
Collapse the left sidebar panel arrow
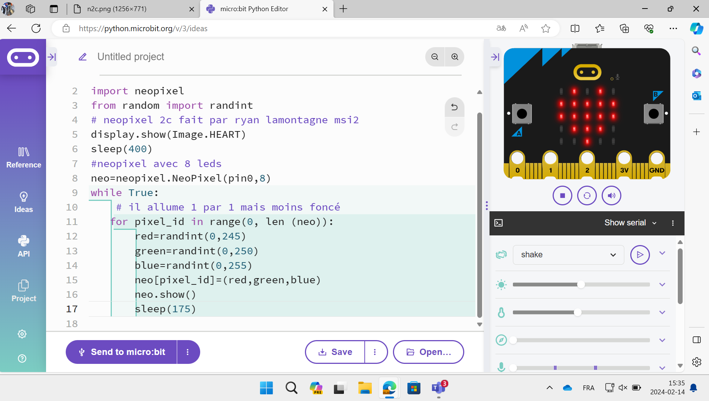[x=52, y=57]
